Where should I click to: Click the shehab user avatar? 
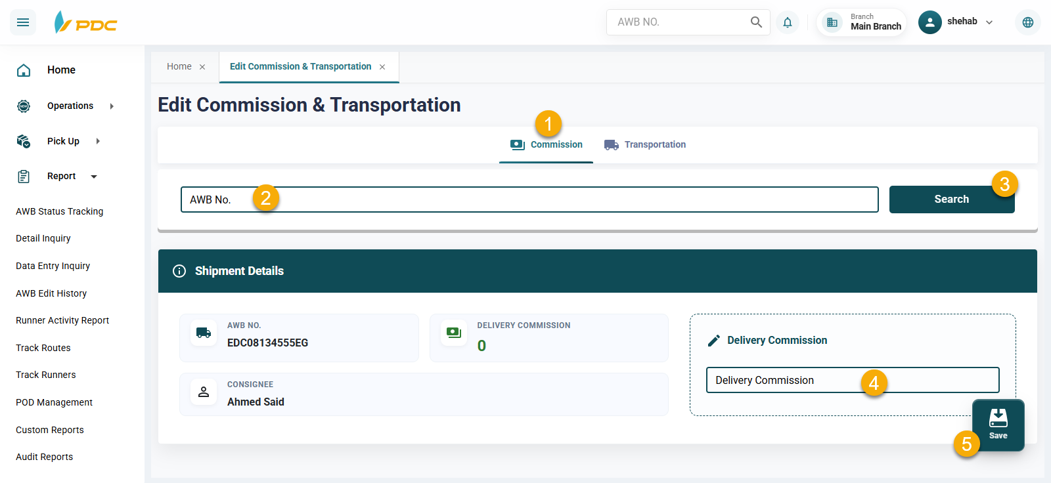coord(929,22)
